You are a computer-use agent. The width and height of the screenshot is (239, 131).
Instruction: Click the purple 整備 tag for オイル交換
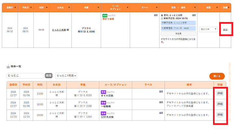[103, 92]
